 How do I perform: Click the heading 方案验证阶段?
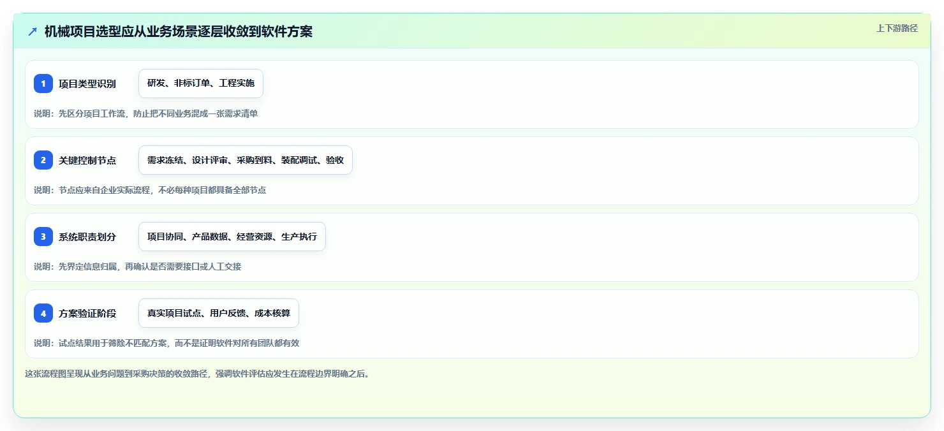[87, 313]
